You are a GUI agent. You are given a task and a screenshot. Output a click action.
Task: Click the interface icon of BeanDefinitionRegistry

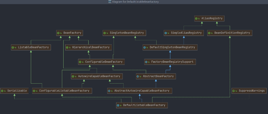point(209,33)
